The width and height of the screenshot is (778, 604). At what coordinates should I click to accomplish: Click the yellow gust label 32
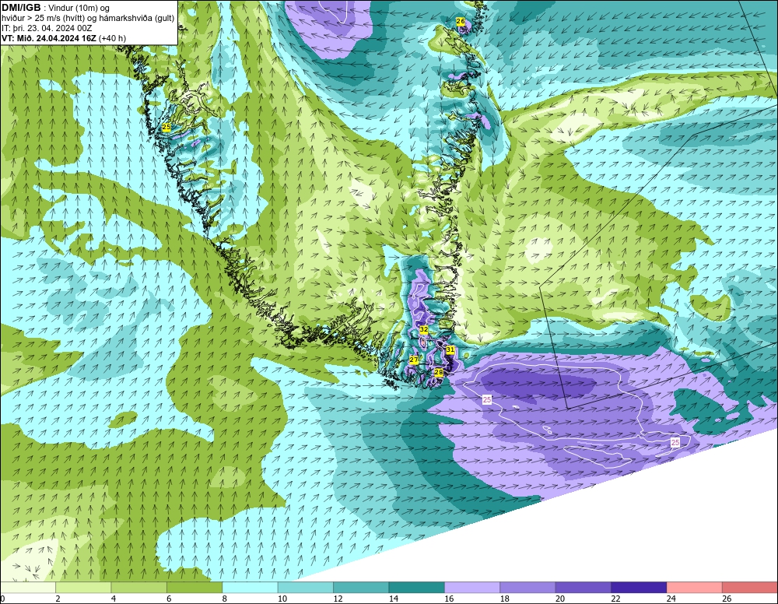click(424, 329)
